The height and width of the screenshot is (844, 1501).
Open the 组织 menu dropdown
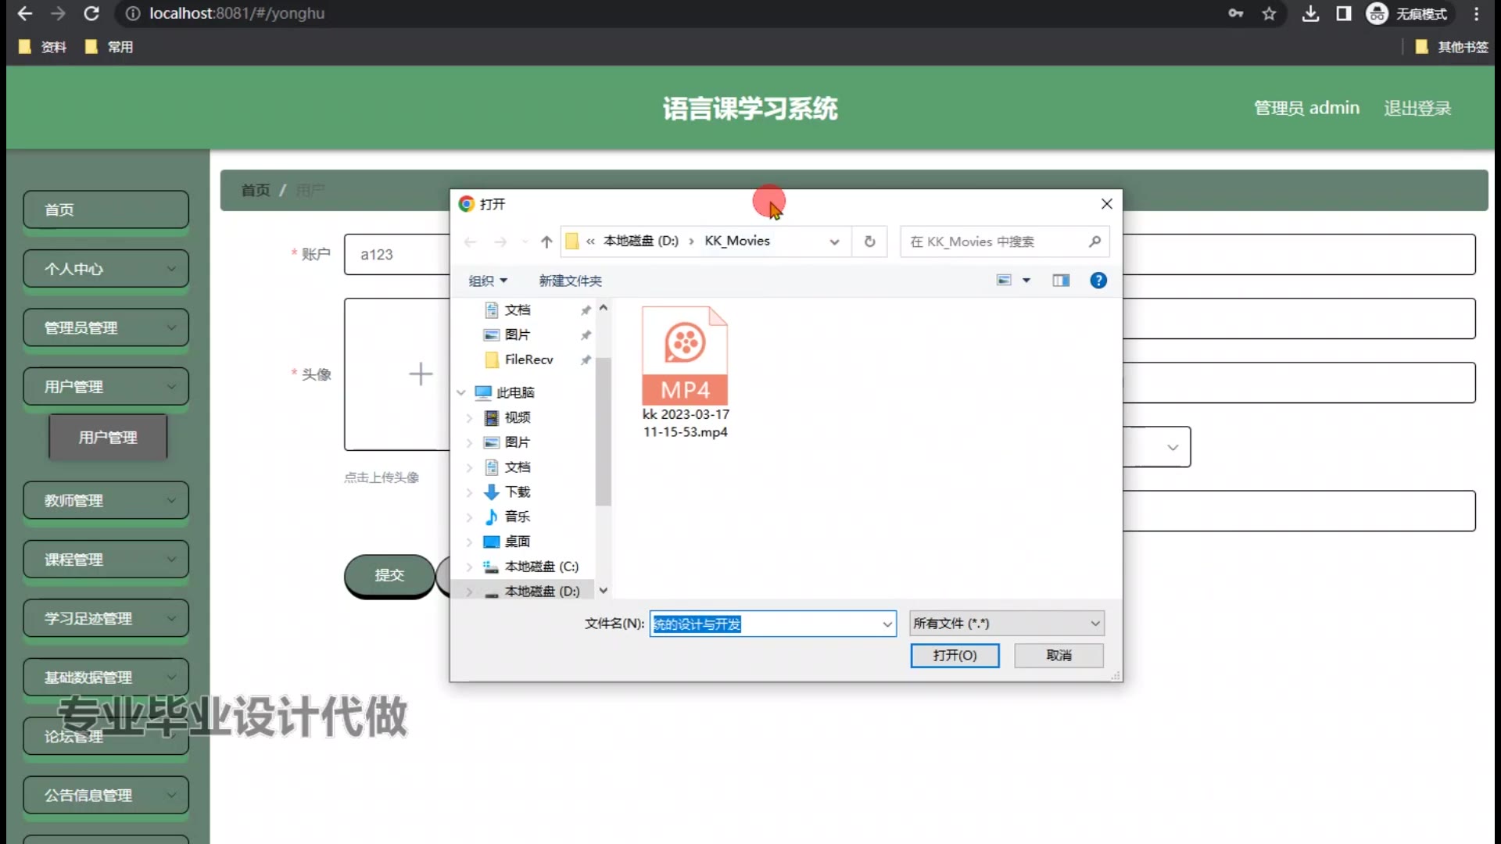tap(488, 281)
